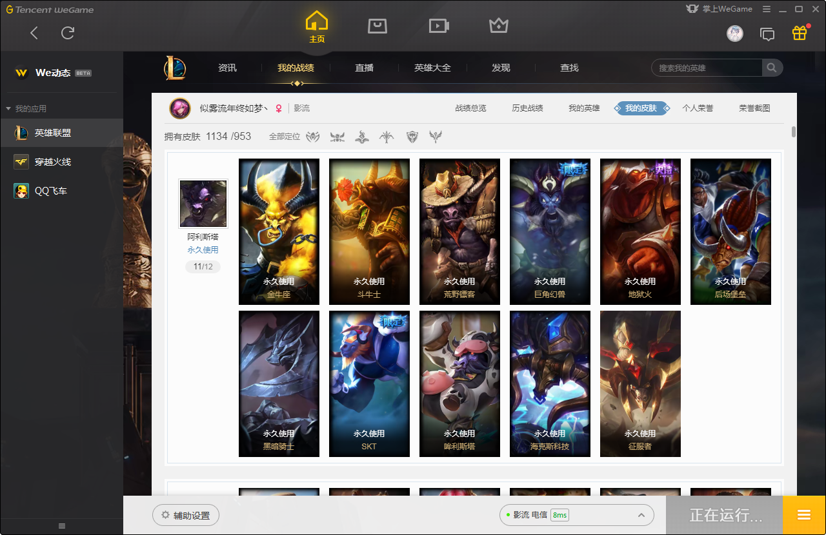Image resolution: width=826 pixels, height=535 pixels.
Task: Filter by third role icon
Action: click(362, 137)
